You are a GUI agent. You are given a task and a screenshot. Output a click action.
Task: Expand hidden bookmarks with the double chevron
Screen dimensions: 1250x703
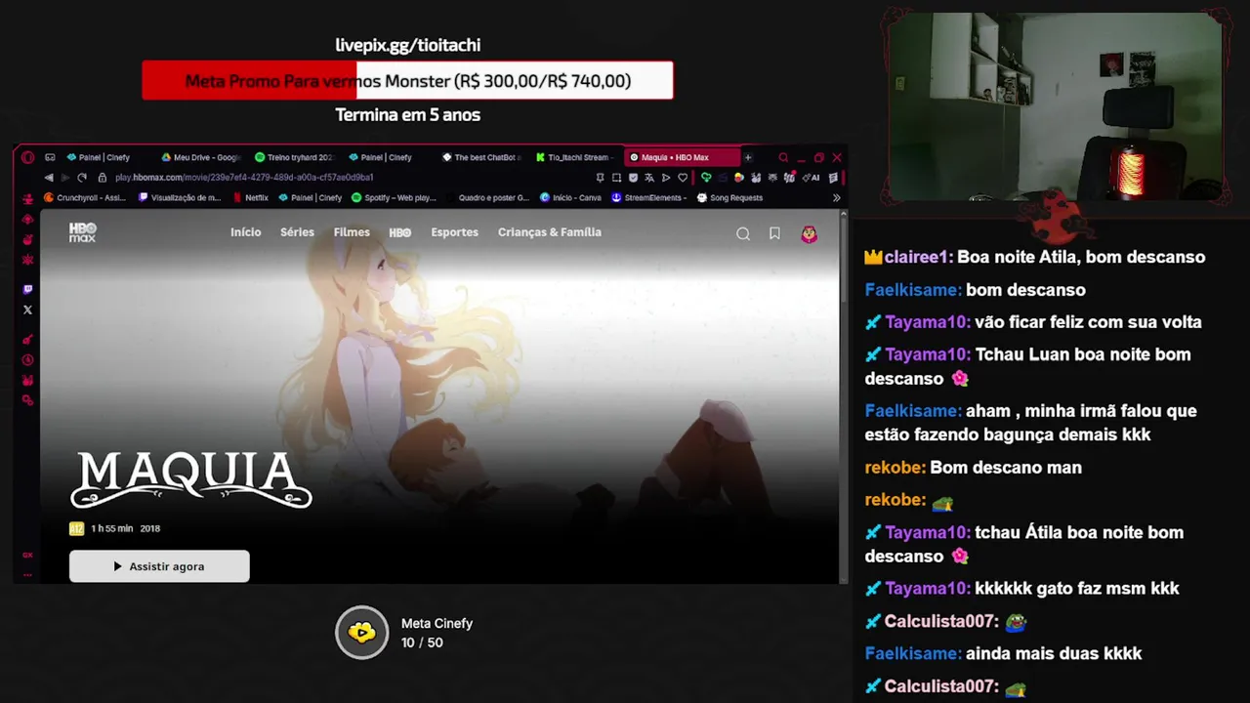(x=836, y=197)
